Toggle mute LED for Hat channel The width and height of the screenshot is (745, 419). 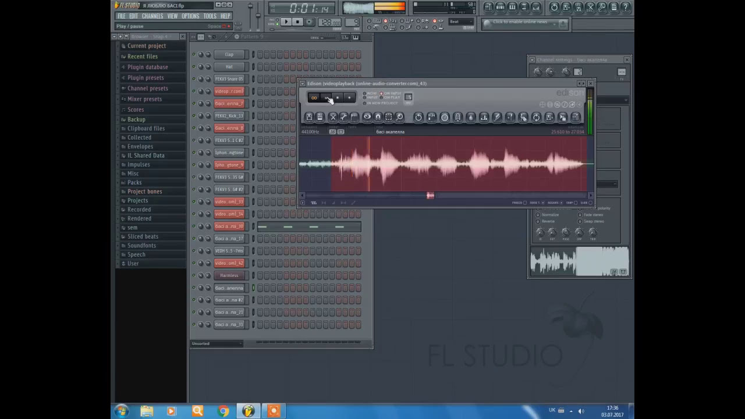(194, 67)
